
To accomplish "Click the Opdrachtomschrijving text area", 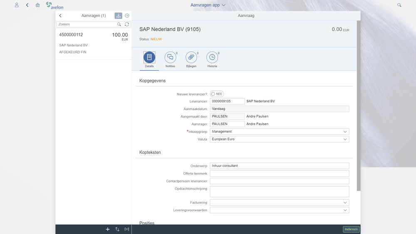I will [x=280, y=192].
